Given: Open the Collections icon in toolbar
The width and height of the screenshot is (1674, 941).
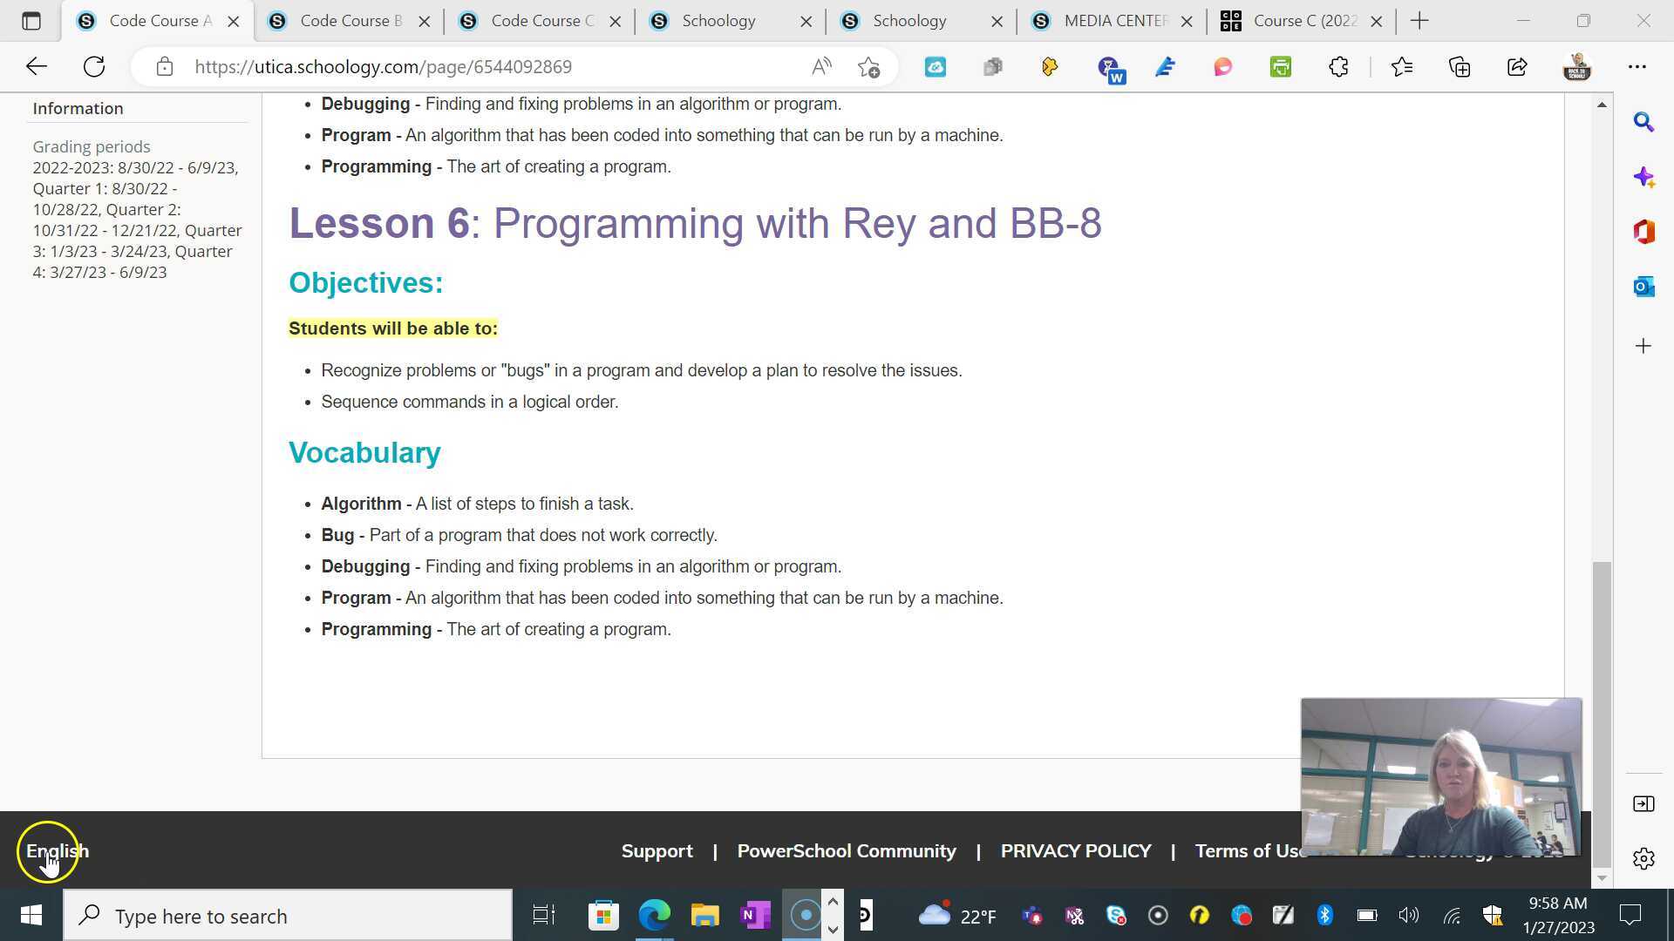Looking at the screenshot, I should [1460, 67].
